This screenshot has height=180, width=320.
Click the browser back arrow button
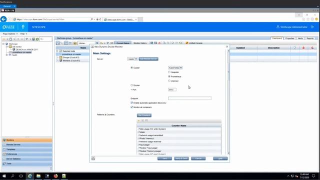[x=3, y=19]
